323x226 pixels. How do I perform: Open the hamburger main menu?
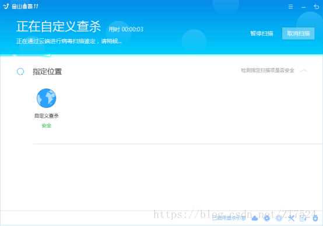click(x=290, y=7)
